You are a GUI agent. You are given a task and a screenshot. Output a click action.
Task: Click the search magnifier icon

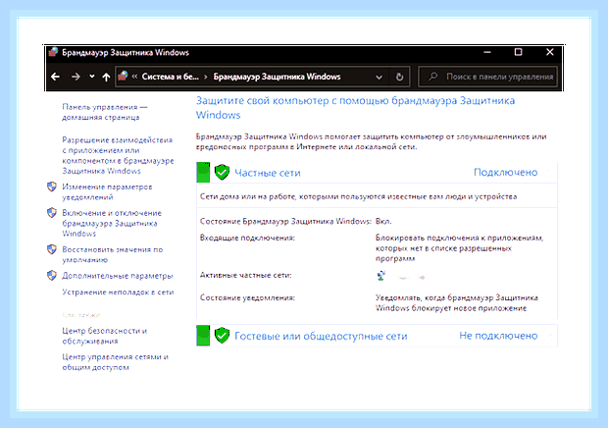433,77
